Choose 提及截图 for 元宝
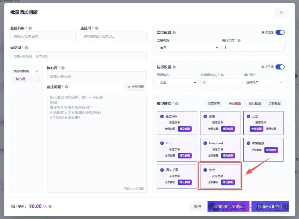Viewport: 299px width, 219px height. point(271,129)
